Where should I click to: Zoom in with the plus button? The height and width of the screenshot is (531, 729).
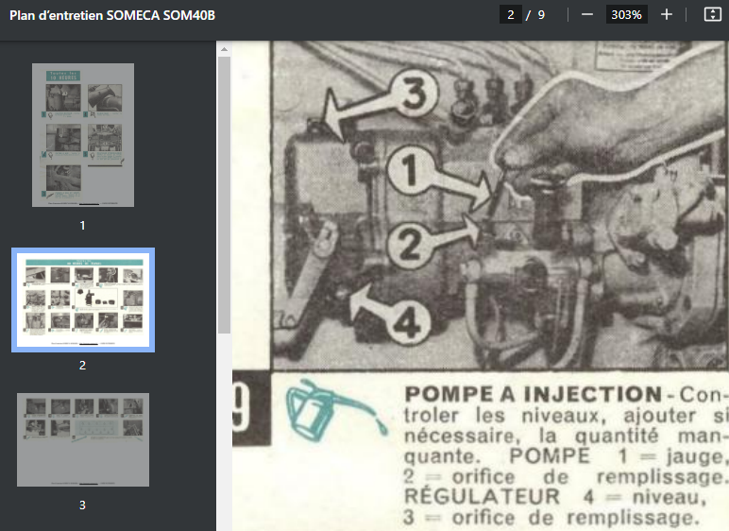667,15
